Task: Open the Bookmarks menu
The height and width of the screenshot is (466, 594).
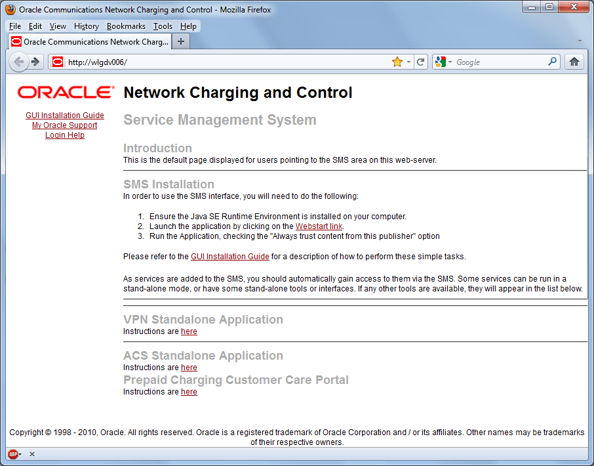Action: [126, 26]
